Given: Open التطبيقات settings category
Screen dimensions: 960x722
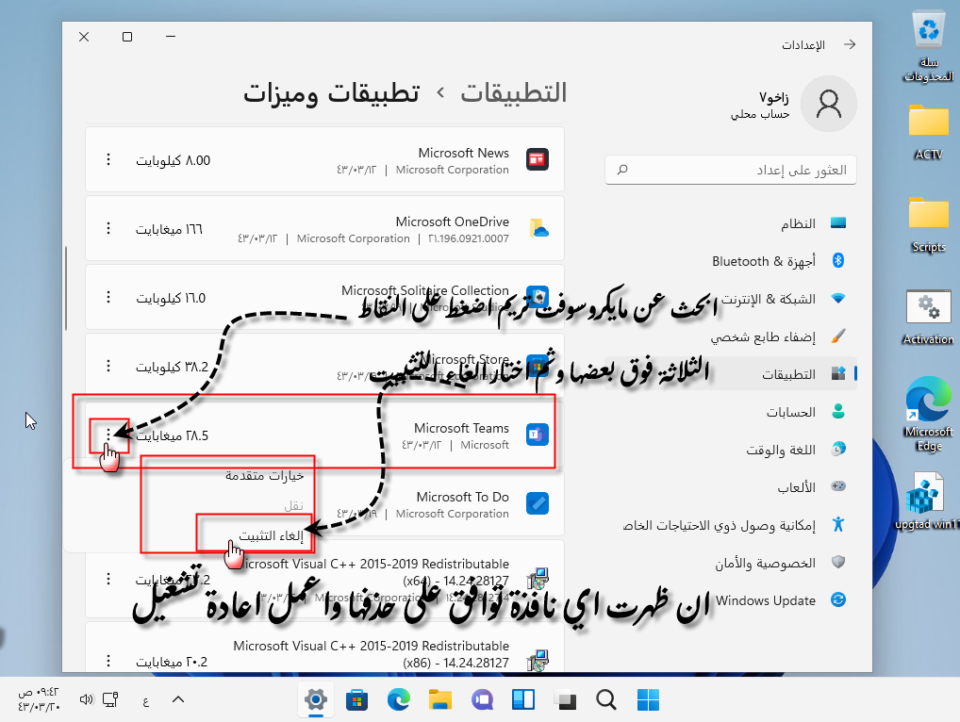Looking at the screenshot, I should coord(731,374).
